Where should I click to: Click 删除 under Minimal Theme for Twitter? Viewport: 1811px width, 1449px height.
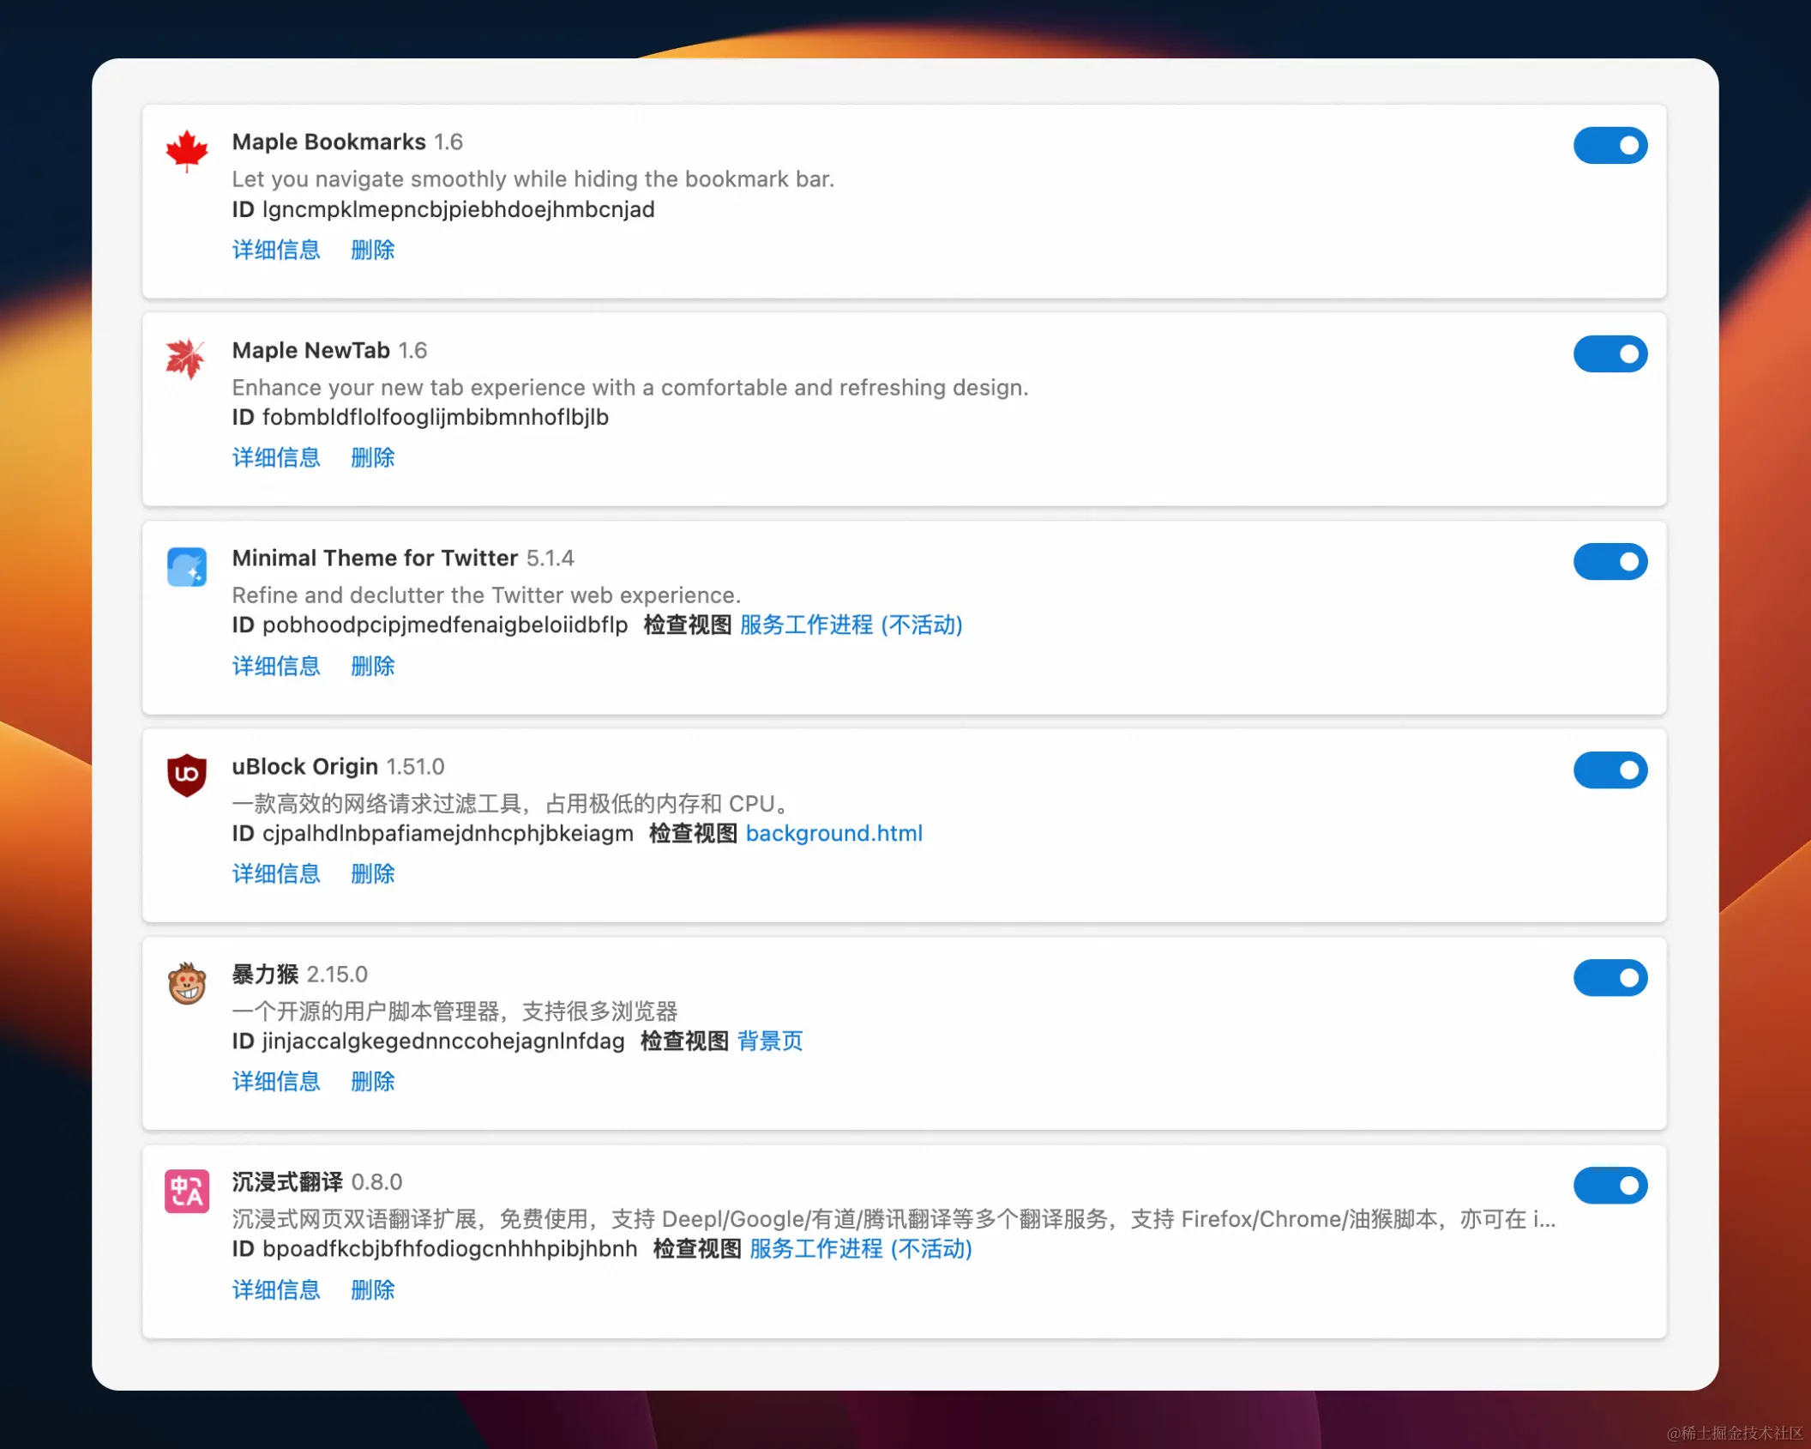[373, 666]
